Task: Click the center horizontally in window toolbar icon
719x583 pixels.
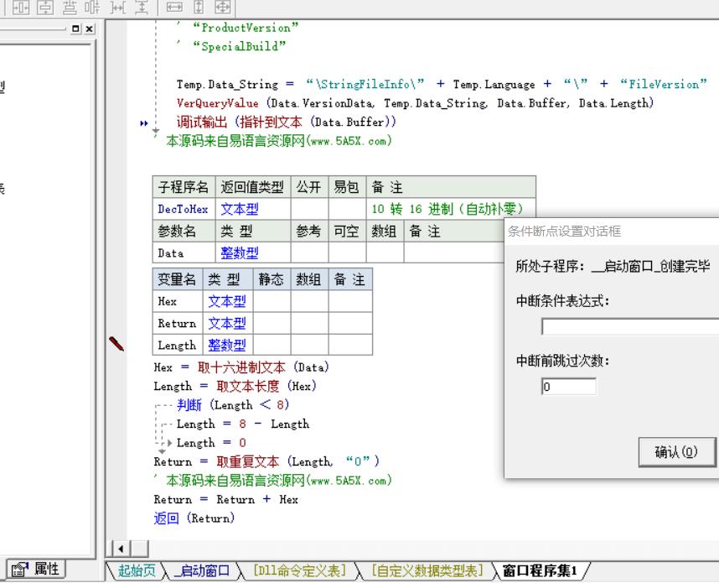Action: [21, 7]
